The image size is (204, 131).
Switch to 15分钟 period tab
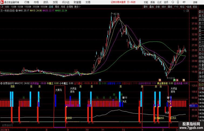coord(28,7)
